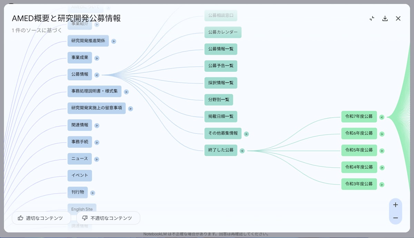414x238 pixels.
Task: Select the 研究開発実施上の留意事項 node
Action: click(x=97, y=108)
